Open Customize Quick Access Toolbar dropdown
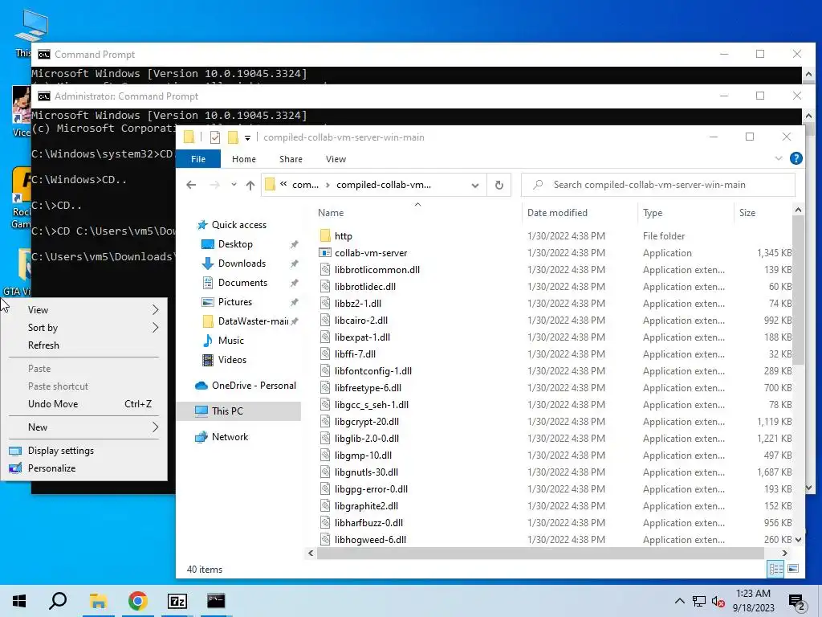Viewport: 822px width, 617px height. pyautogui.click(x=247, y=138)
